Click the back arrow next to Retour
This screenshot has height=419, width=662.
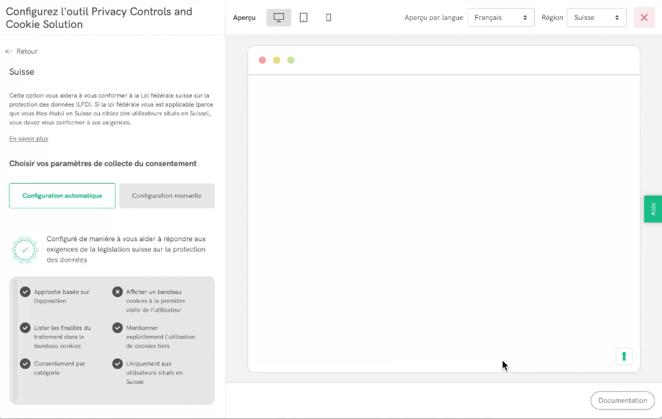click(9, 51)
